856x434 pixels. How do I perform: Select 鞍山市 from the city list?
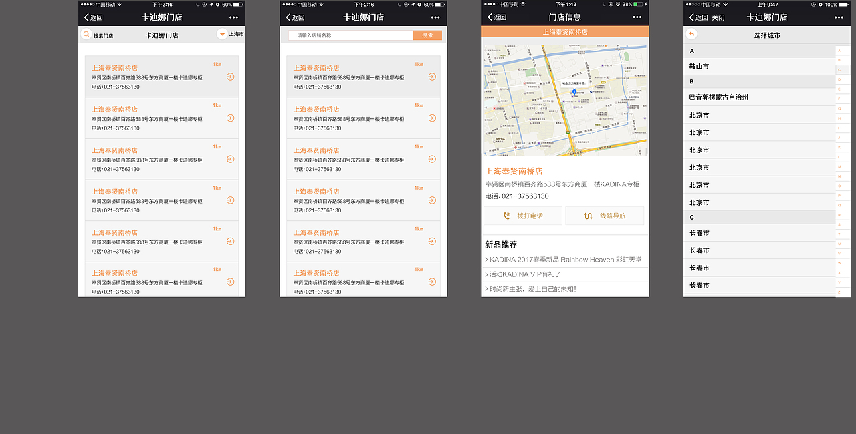pos(759,67)
